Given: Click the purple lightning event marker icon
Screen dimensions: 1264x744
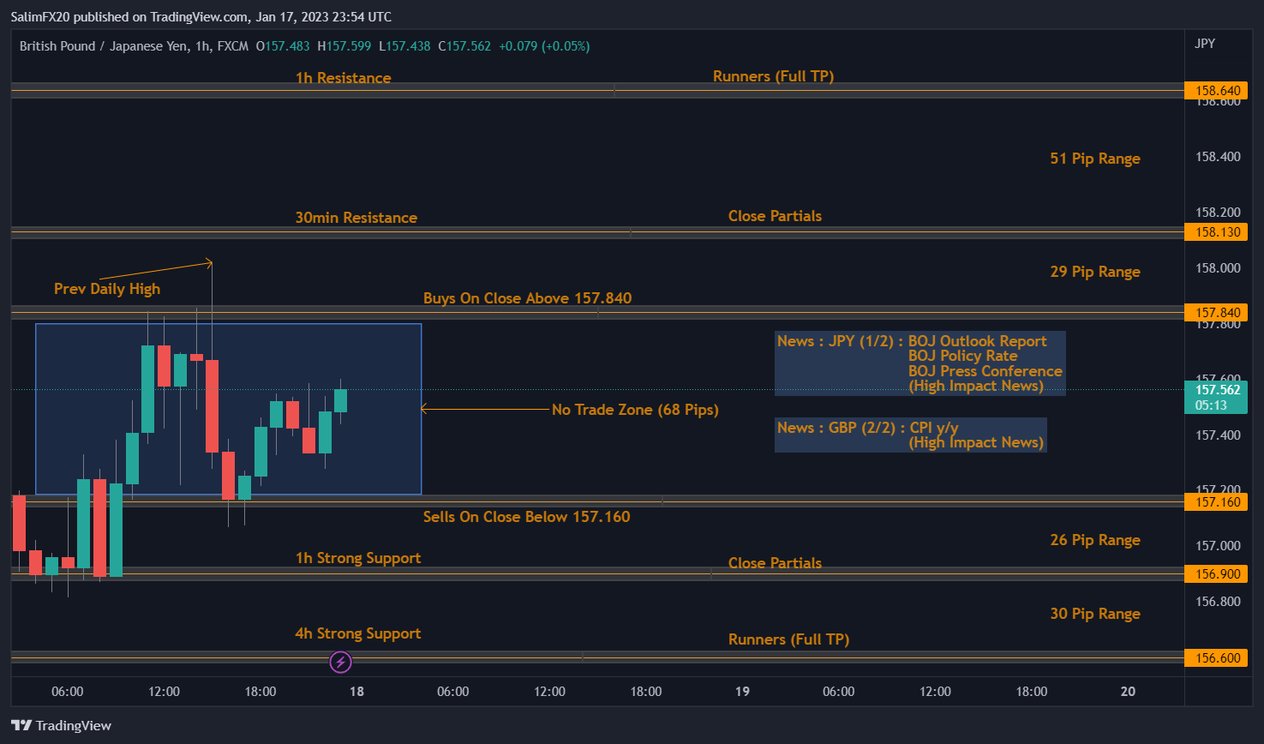Looking at the screenshot, I should (x=341, y=662).
